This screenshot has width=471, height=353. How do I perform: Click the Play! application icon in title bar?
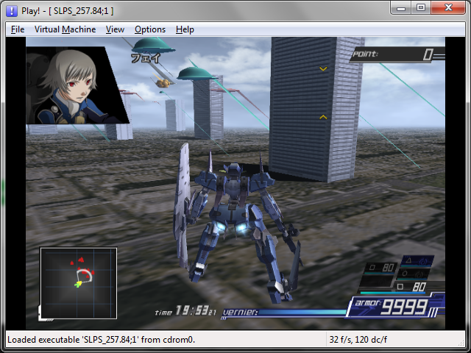(x=12, y=11)
